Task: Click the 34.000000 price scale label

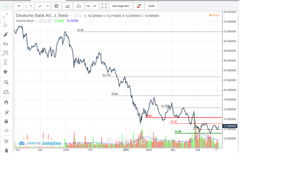Action: coord(230,22)
